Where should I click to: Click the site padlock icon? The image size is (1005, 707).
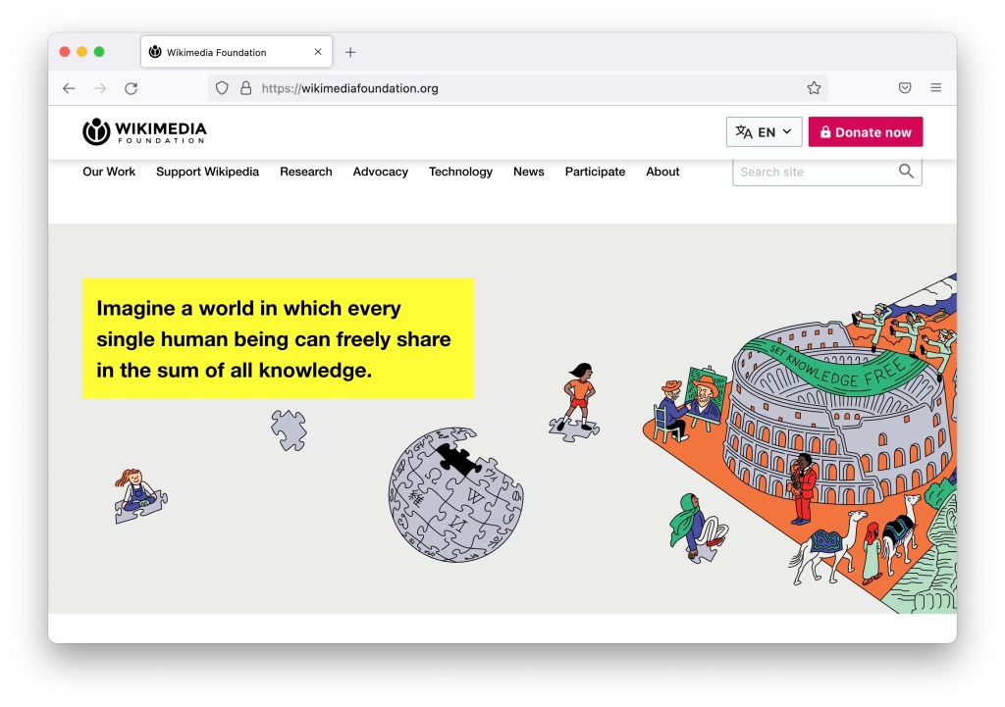pyautogui.click(x=245, y=88)
